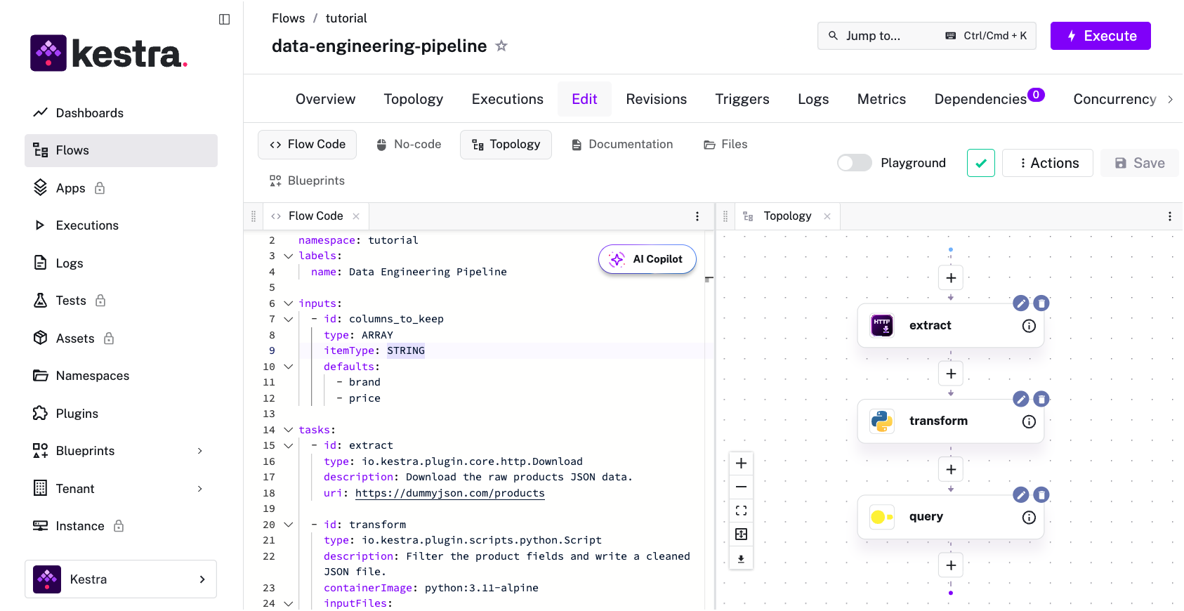Image resolution: width=1184 pixels, height=611 pixels.
Task: Zoom out on the topology canvas
Action: (741, 487)
